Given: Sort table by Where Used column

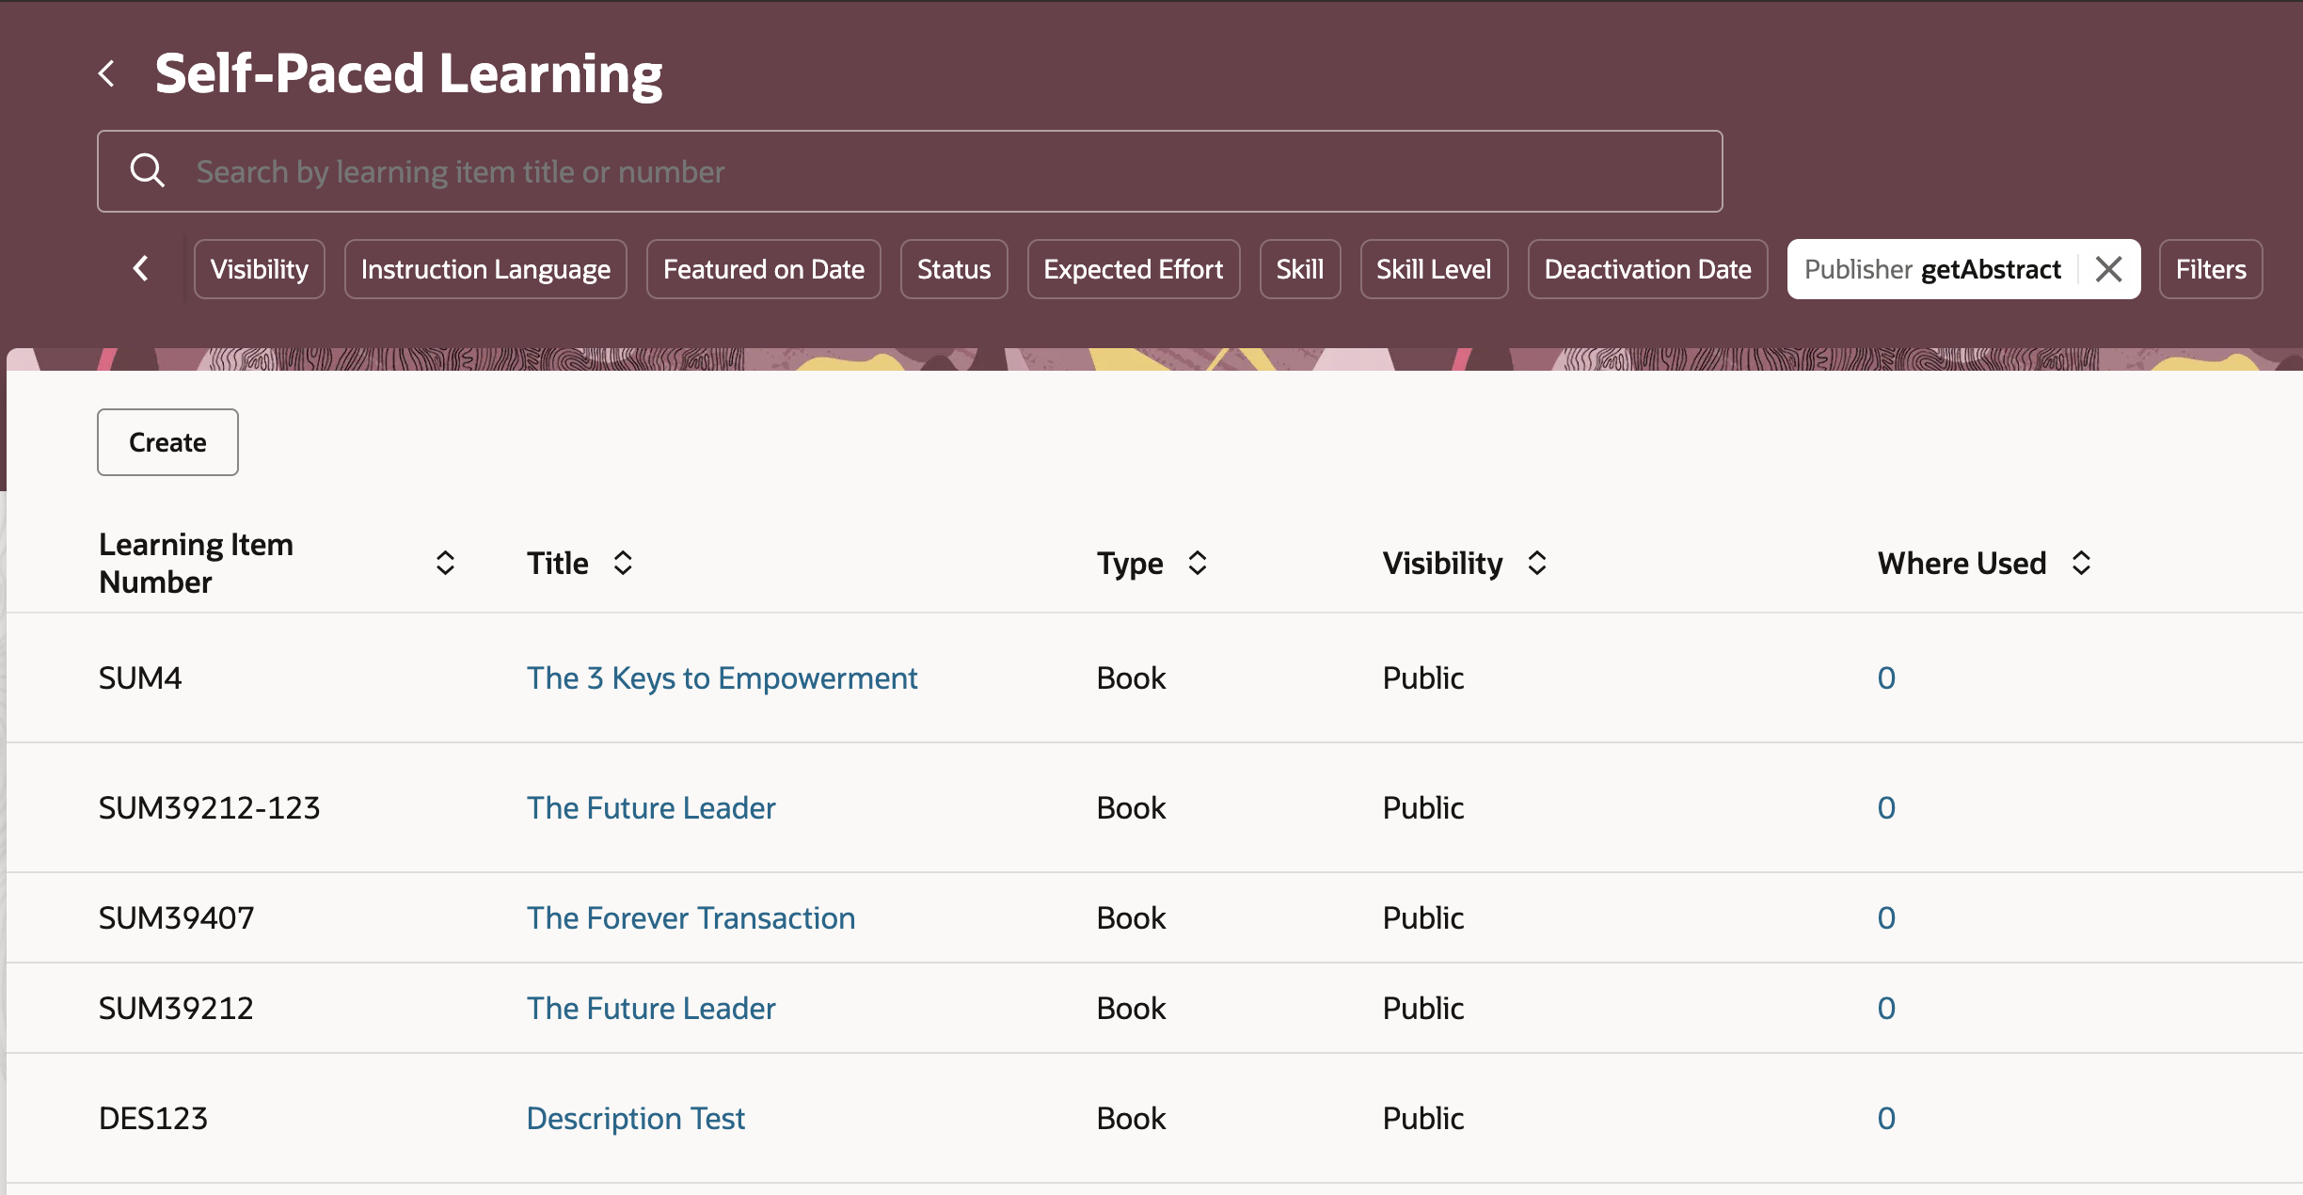Looking at the screenshot, I should tap(2081, 563).
